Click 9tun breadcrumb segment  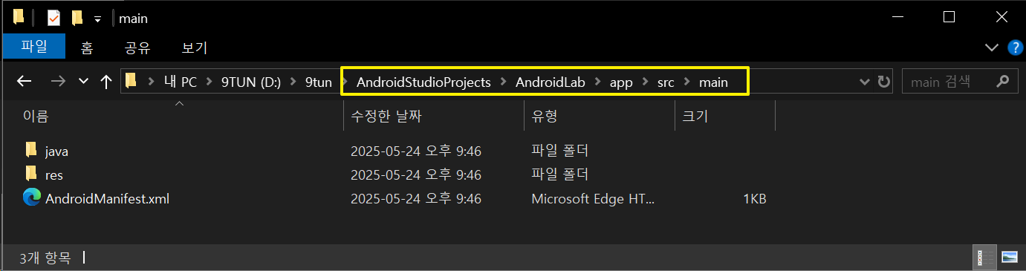tap(318, 82)
